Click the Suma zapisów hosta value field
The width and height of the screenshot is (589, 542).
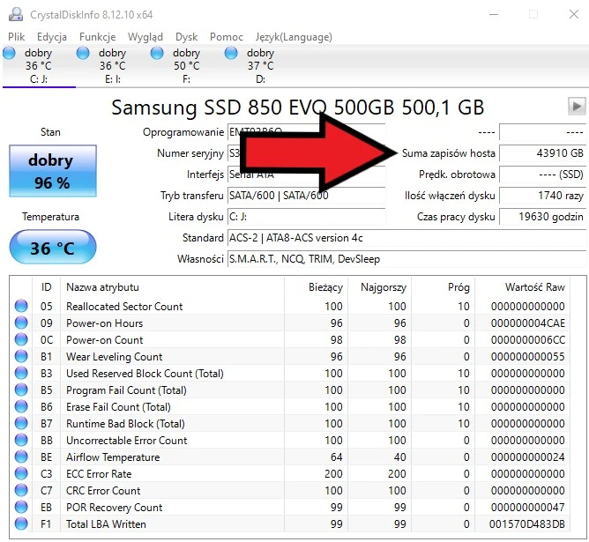point(542,153)
